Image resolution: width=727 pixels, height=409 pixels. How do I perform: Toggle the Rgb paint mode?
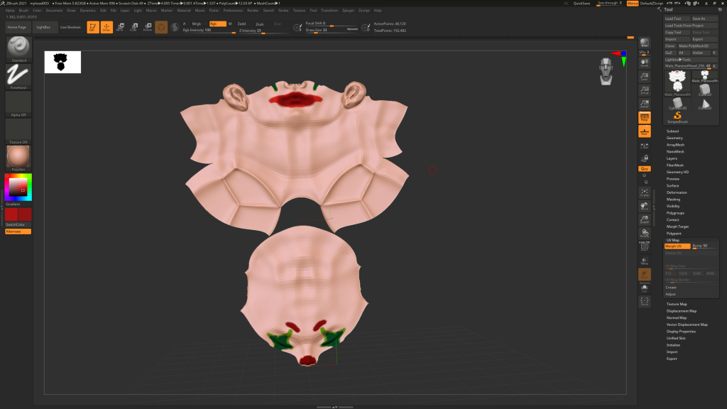(217, 23)
